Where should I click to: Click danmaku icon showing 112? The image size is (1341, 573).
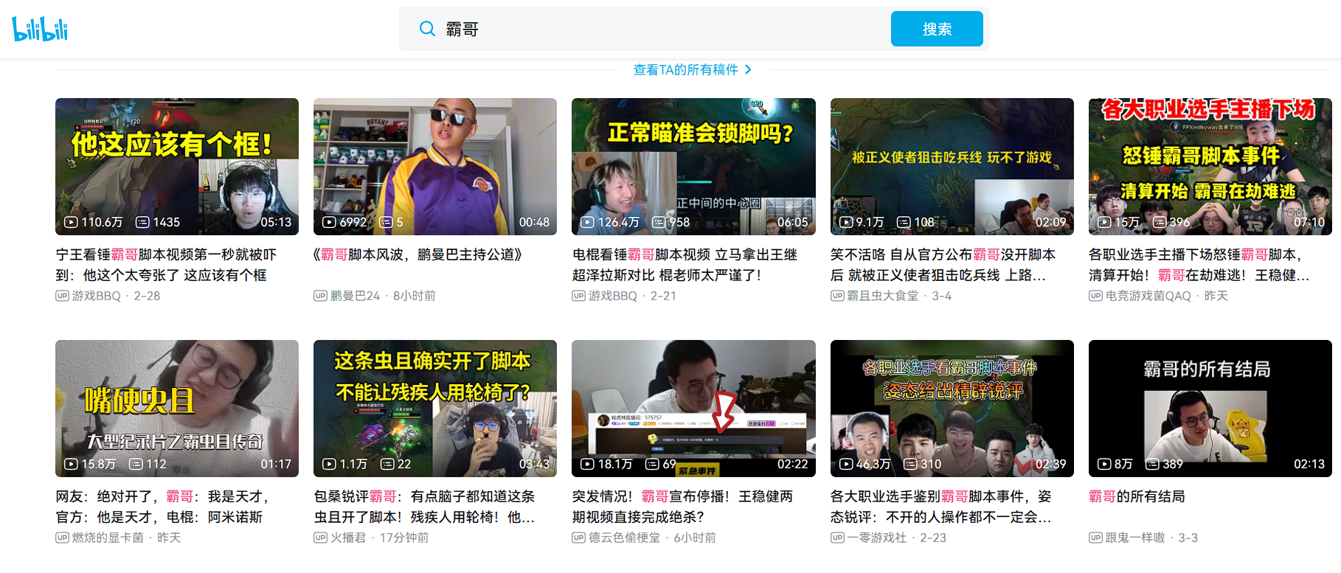tap(136, 464)
